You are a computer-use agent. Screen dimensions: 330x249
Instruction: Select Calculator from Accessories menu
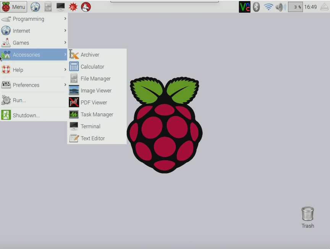[x=92, y=67]
